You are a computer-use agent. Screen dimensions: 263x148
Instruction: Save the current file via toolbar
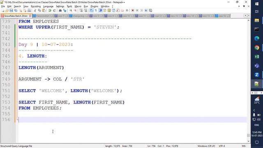11,10
